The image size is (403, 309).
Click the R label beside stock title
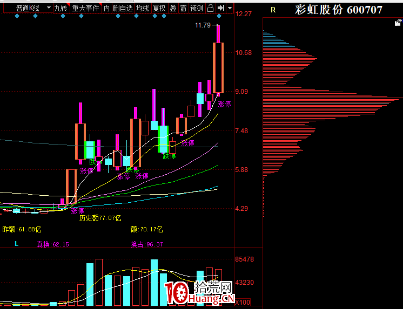click(x=273, y=10)
